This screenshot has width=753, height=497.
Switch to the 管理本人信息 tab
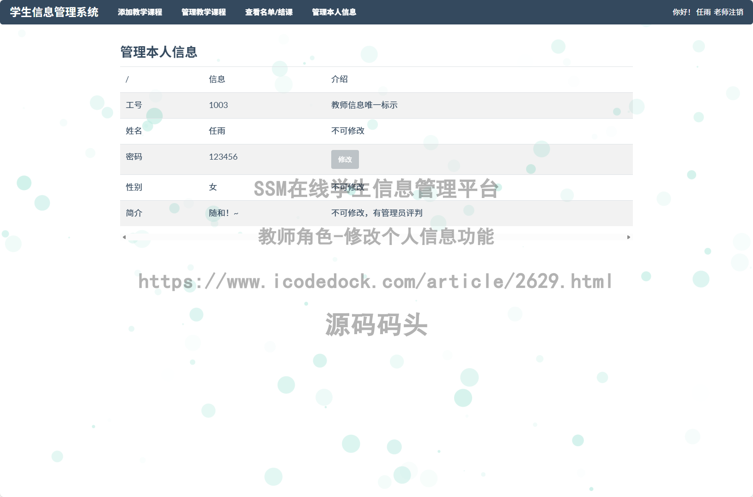pyautogui.click(x=334, y=12)
